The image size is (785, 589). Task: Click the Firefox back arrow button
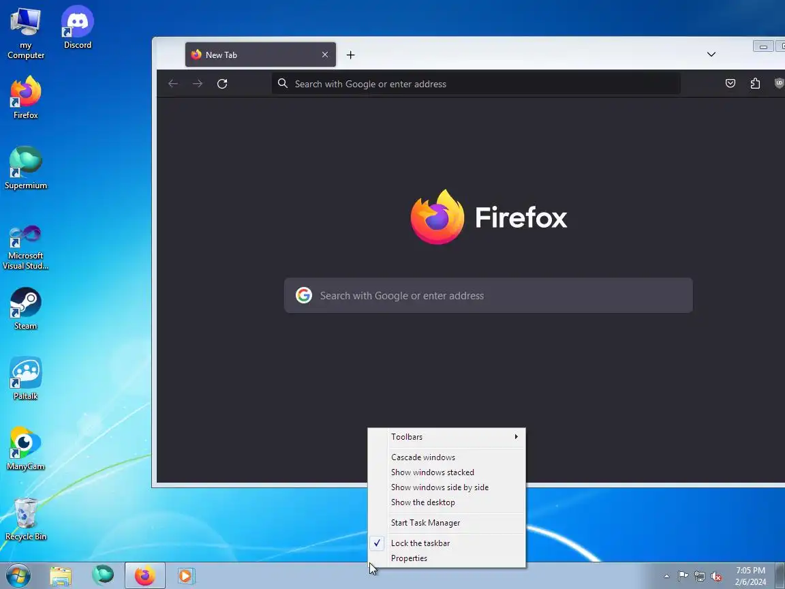173,84
